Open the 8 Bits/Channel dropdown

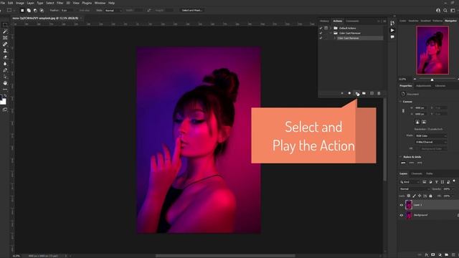coord(431,142)
